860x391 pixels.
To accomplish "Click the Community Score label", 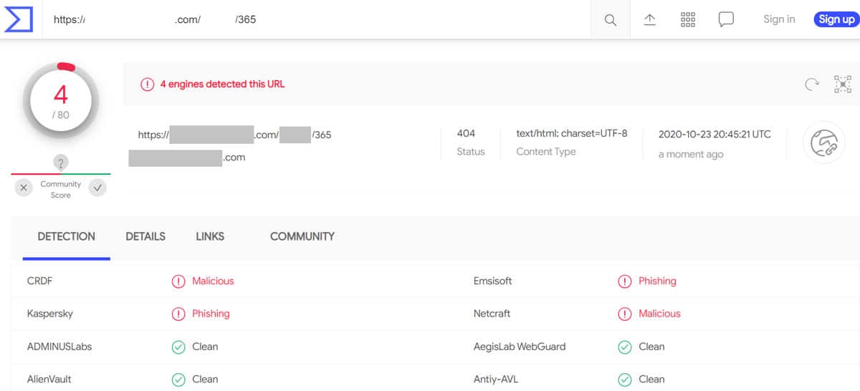I will (61, 189).
